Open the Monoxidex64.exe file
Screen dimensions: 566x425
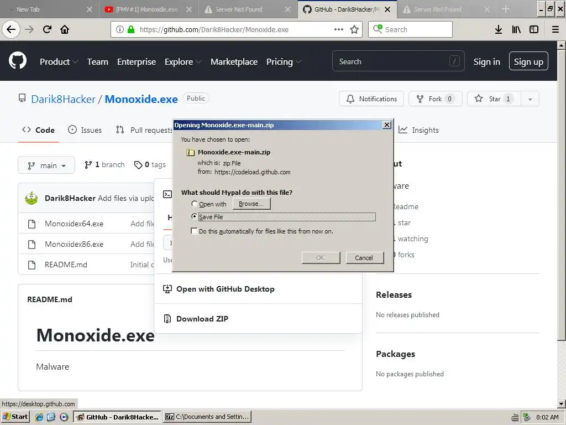pos(74,224)
